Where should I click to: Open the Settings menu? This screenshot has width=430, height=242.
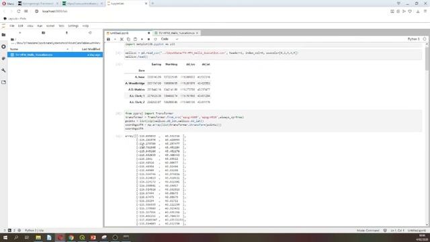tap(73, 26)
